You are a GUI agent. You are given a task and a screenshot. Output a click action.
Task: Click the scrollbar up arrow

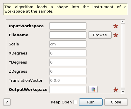pyautogui.click(x=123, y=22)
